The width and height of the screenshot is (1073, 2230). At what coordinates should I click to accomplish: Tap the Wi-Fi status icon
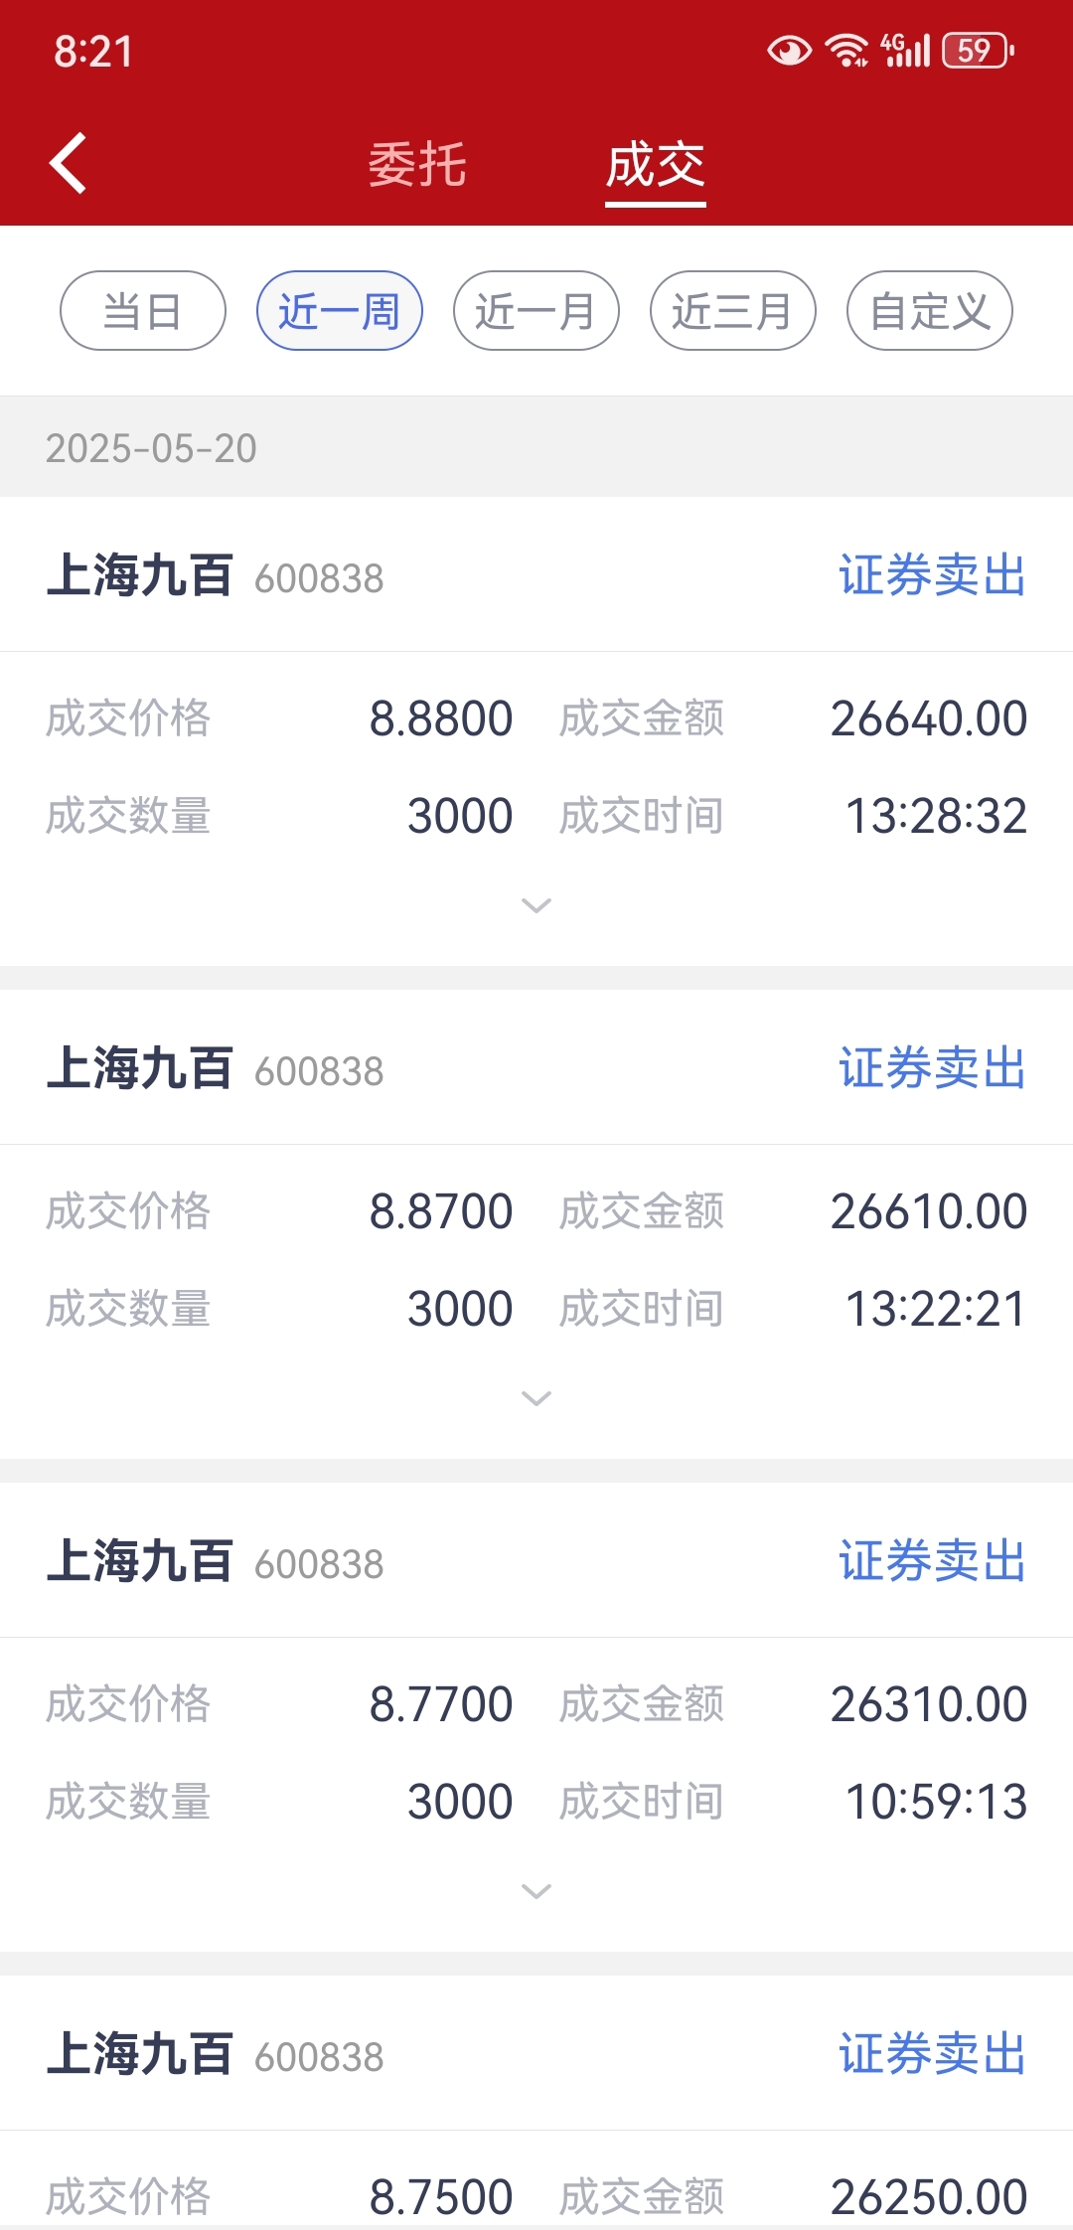pos(847,50)
